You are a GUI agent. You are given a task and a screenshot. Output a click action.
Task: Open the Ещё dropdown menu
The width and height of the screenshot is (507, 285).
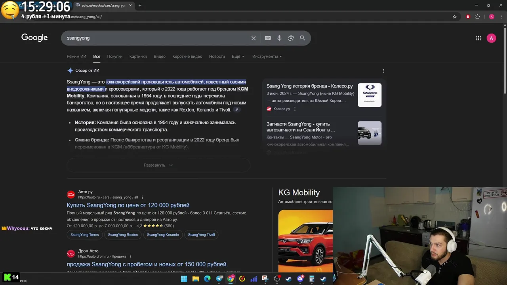point(238,56)
